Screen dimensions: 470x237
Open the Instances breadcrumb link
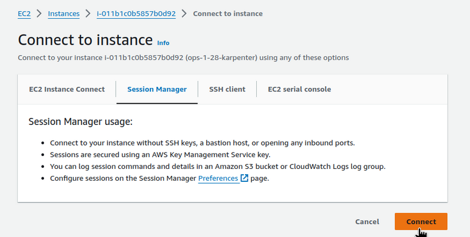pyautogui.click(x=64, y=13)
